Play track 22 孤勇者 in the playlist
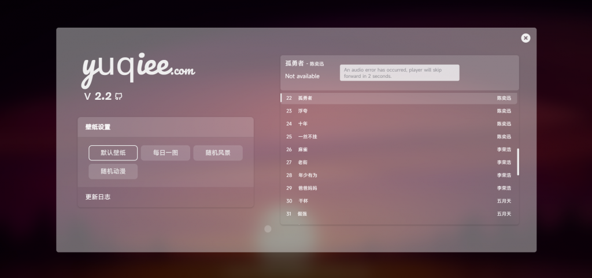 399,98
